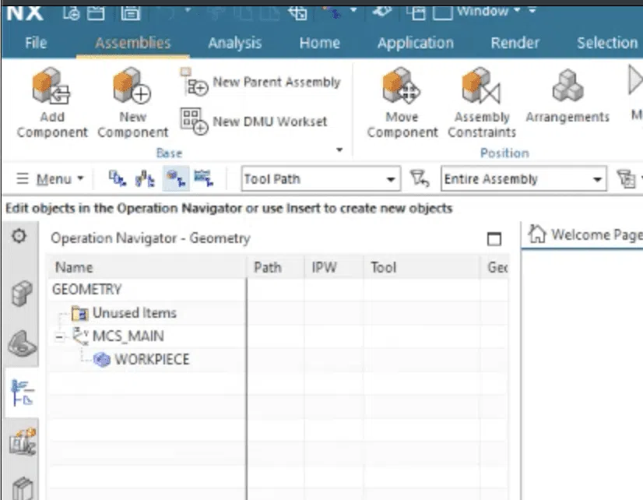The height and width of the screenshot is (500, 643).
Task: Click the Add Component icon
Action: (x=51, y=87)
